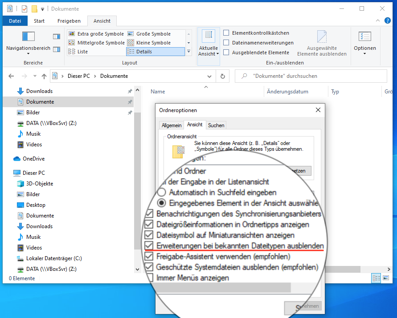Select OneDrive in the navigation pane
397x318 pixels.
[x=33, y=159]
